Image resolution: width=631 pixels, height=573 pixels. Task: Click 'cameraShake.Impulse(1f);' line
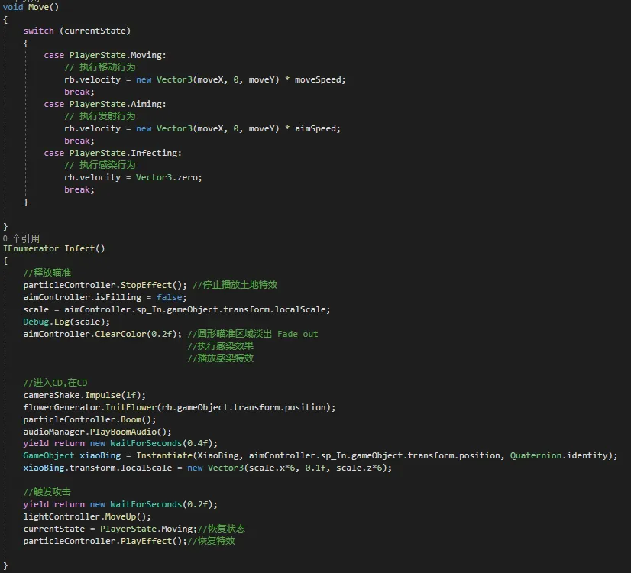[x=85, y=395]
